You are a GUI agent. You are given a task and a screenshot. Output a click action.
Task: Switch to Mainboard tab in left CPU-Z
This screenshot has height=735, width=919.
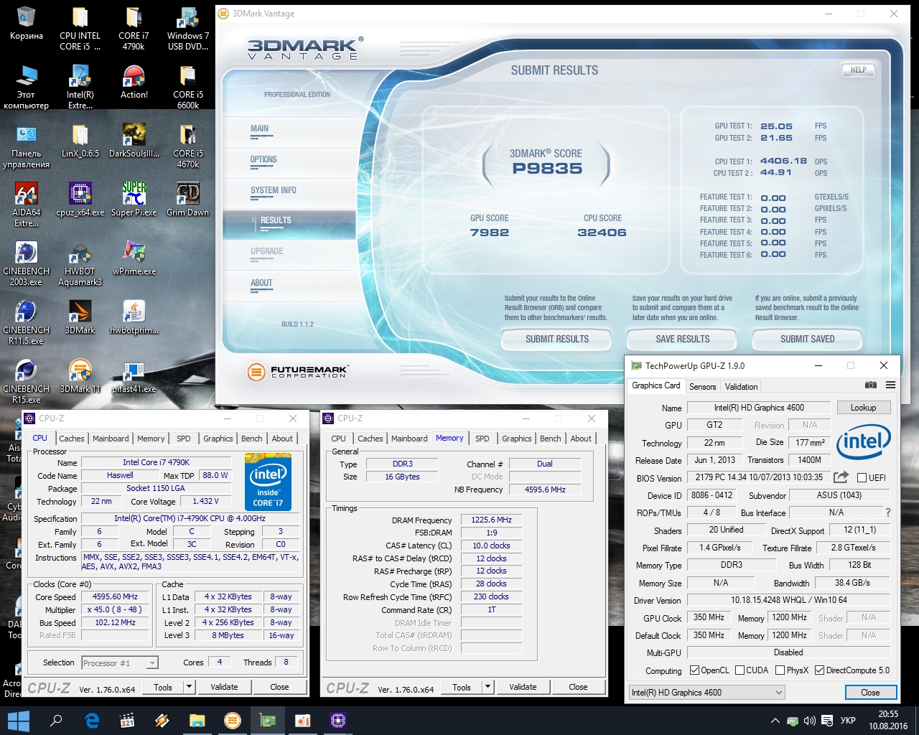click(x=111, y=439)
